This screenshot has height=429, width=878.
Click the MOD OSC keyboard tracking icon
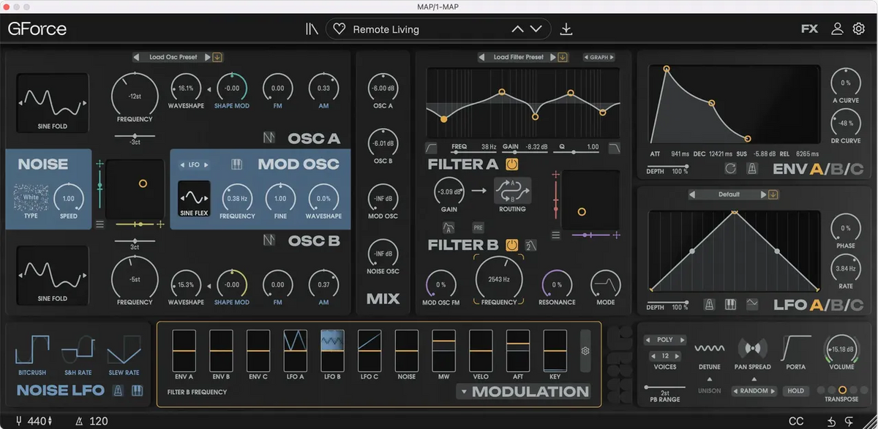pos(237,164)
